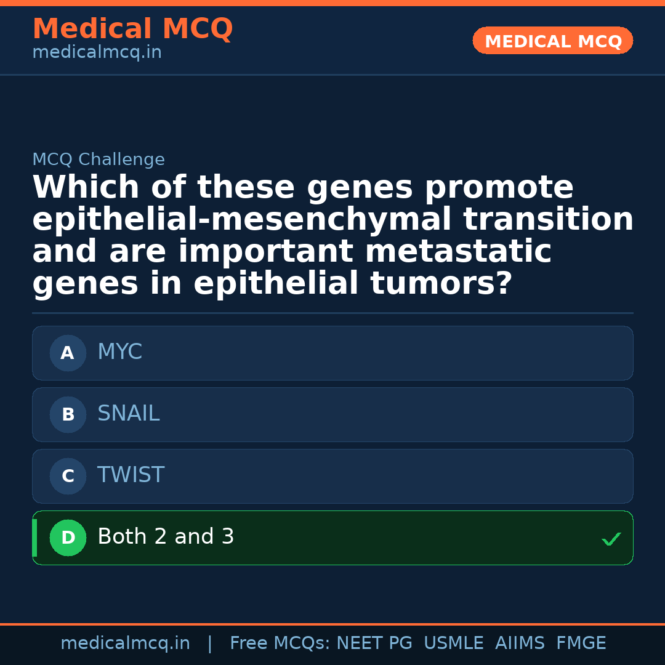Click the green checkmark on option D

611,539
